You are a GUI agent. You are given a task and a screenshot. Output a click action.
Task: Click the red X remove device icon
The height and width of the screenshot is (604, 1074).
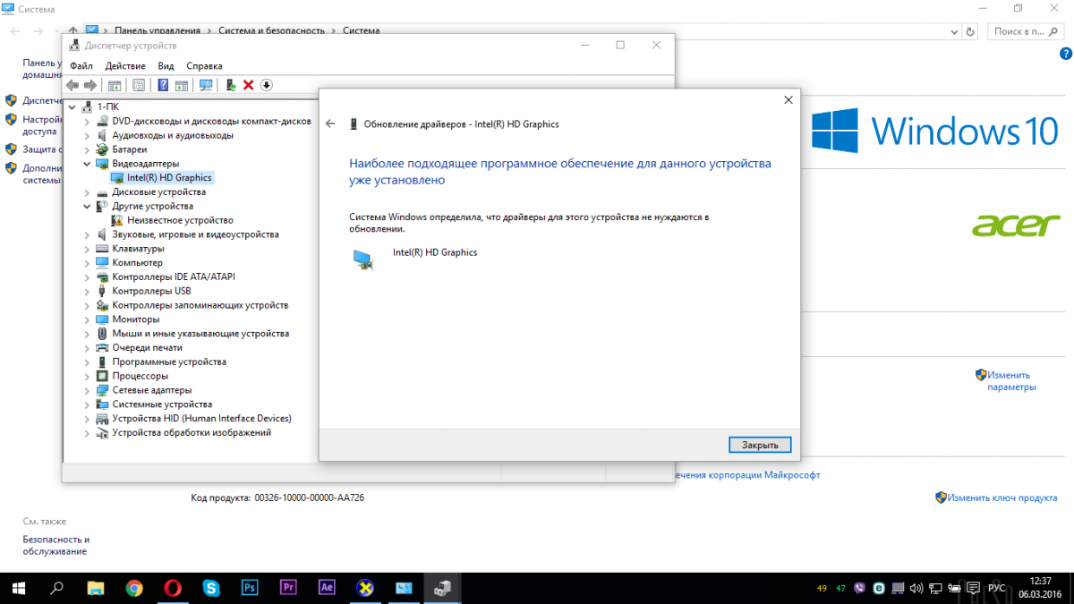tap(249, 85)
